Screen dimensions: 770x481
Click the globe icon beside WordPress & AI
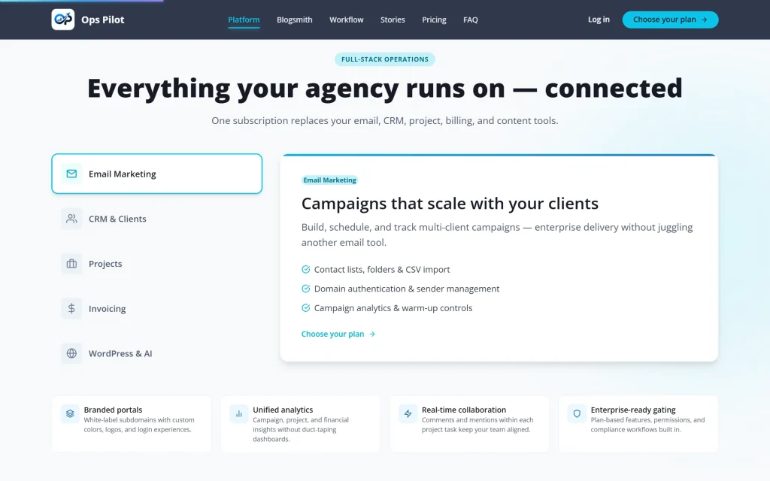coord(71,353)
